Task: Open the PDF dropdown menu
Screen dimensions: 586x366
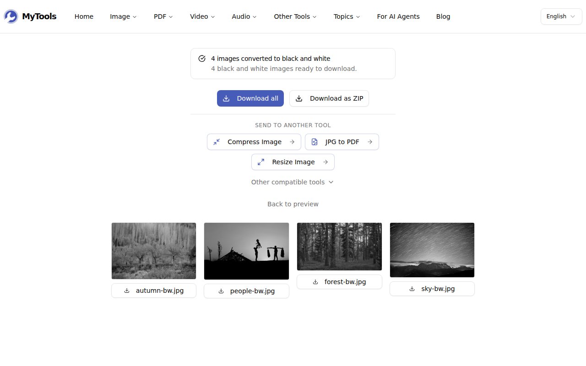Action: tap(163, 16)
